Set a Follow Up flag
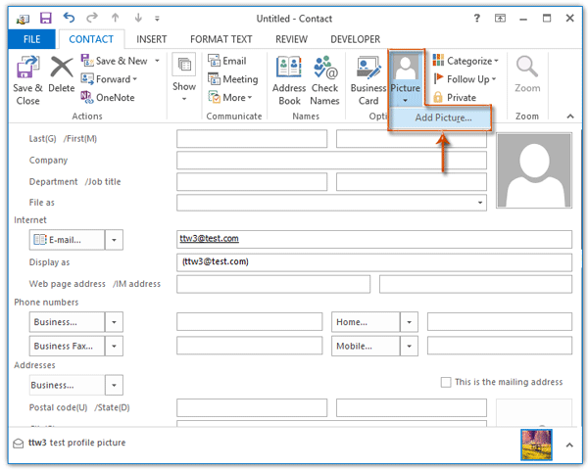Screen dimensions: 588x470 465,79
